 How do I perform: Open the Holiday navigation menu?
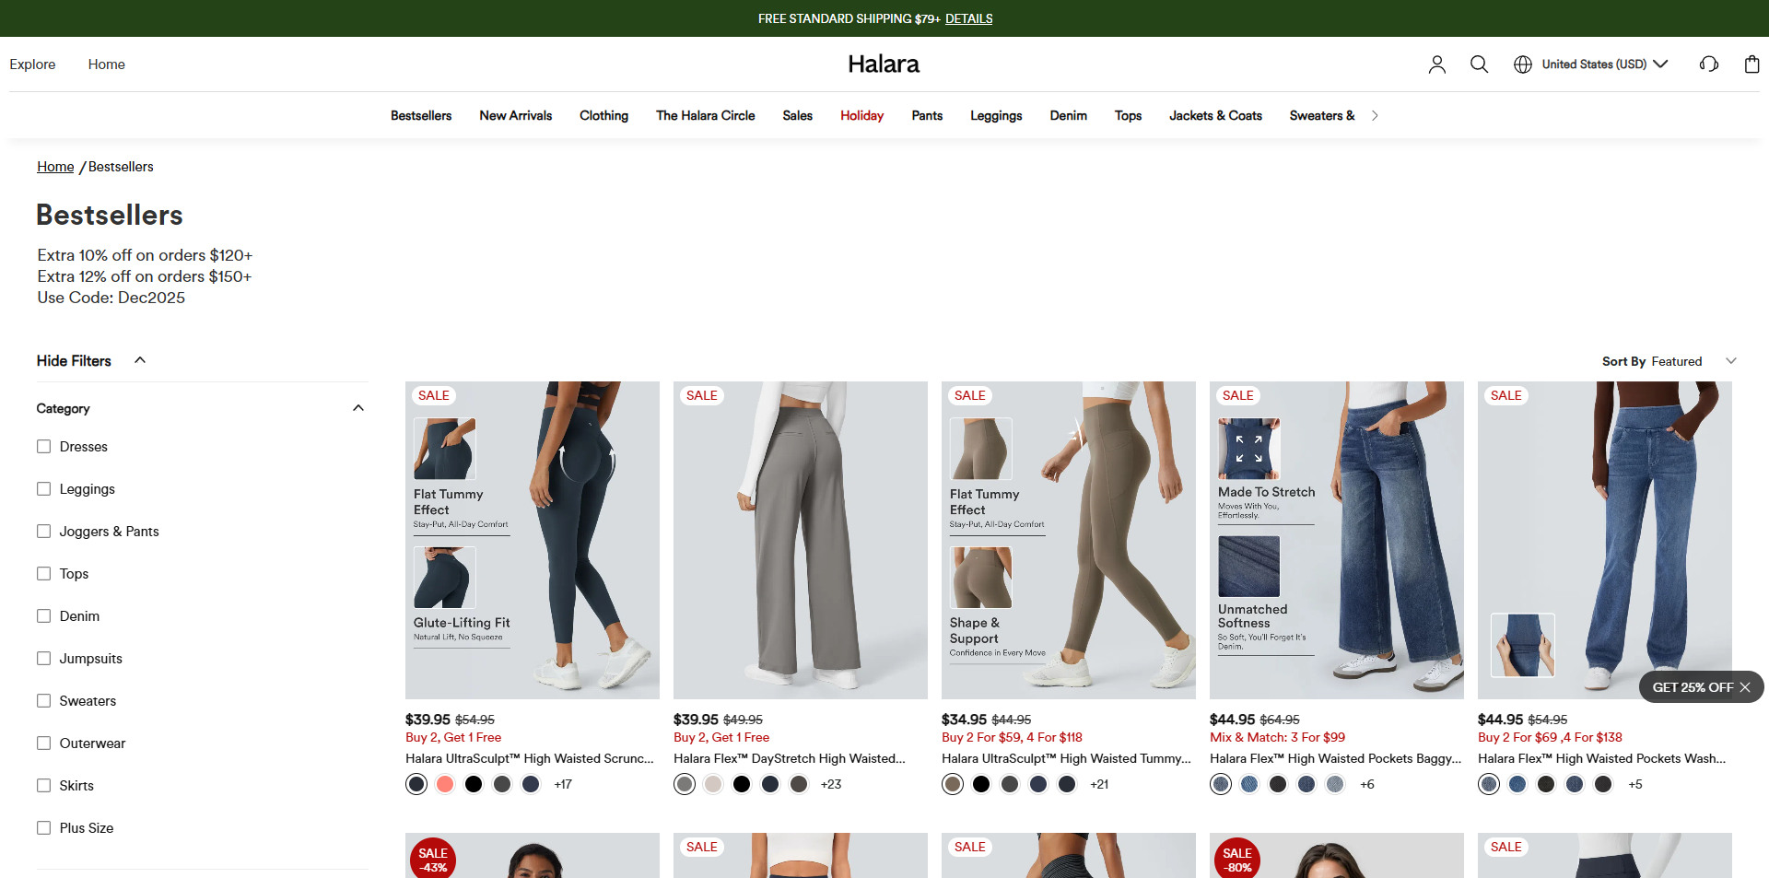tap(861, 115)
